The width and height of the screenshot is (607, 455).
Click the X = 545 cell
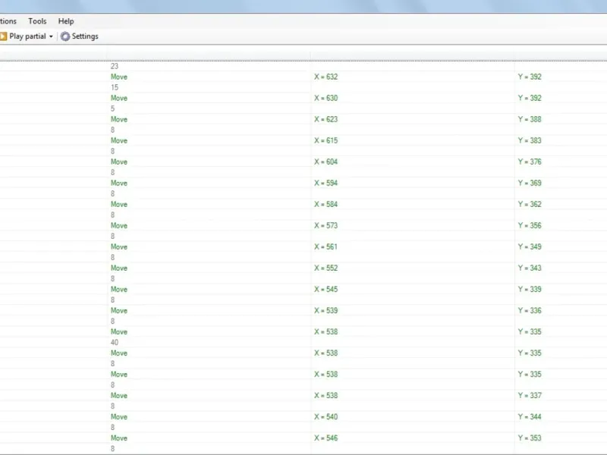(x=326, y=290)
